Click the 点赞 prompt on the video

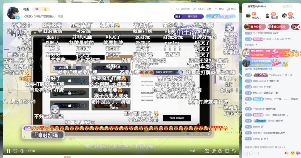coord(25,78)
